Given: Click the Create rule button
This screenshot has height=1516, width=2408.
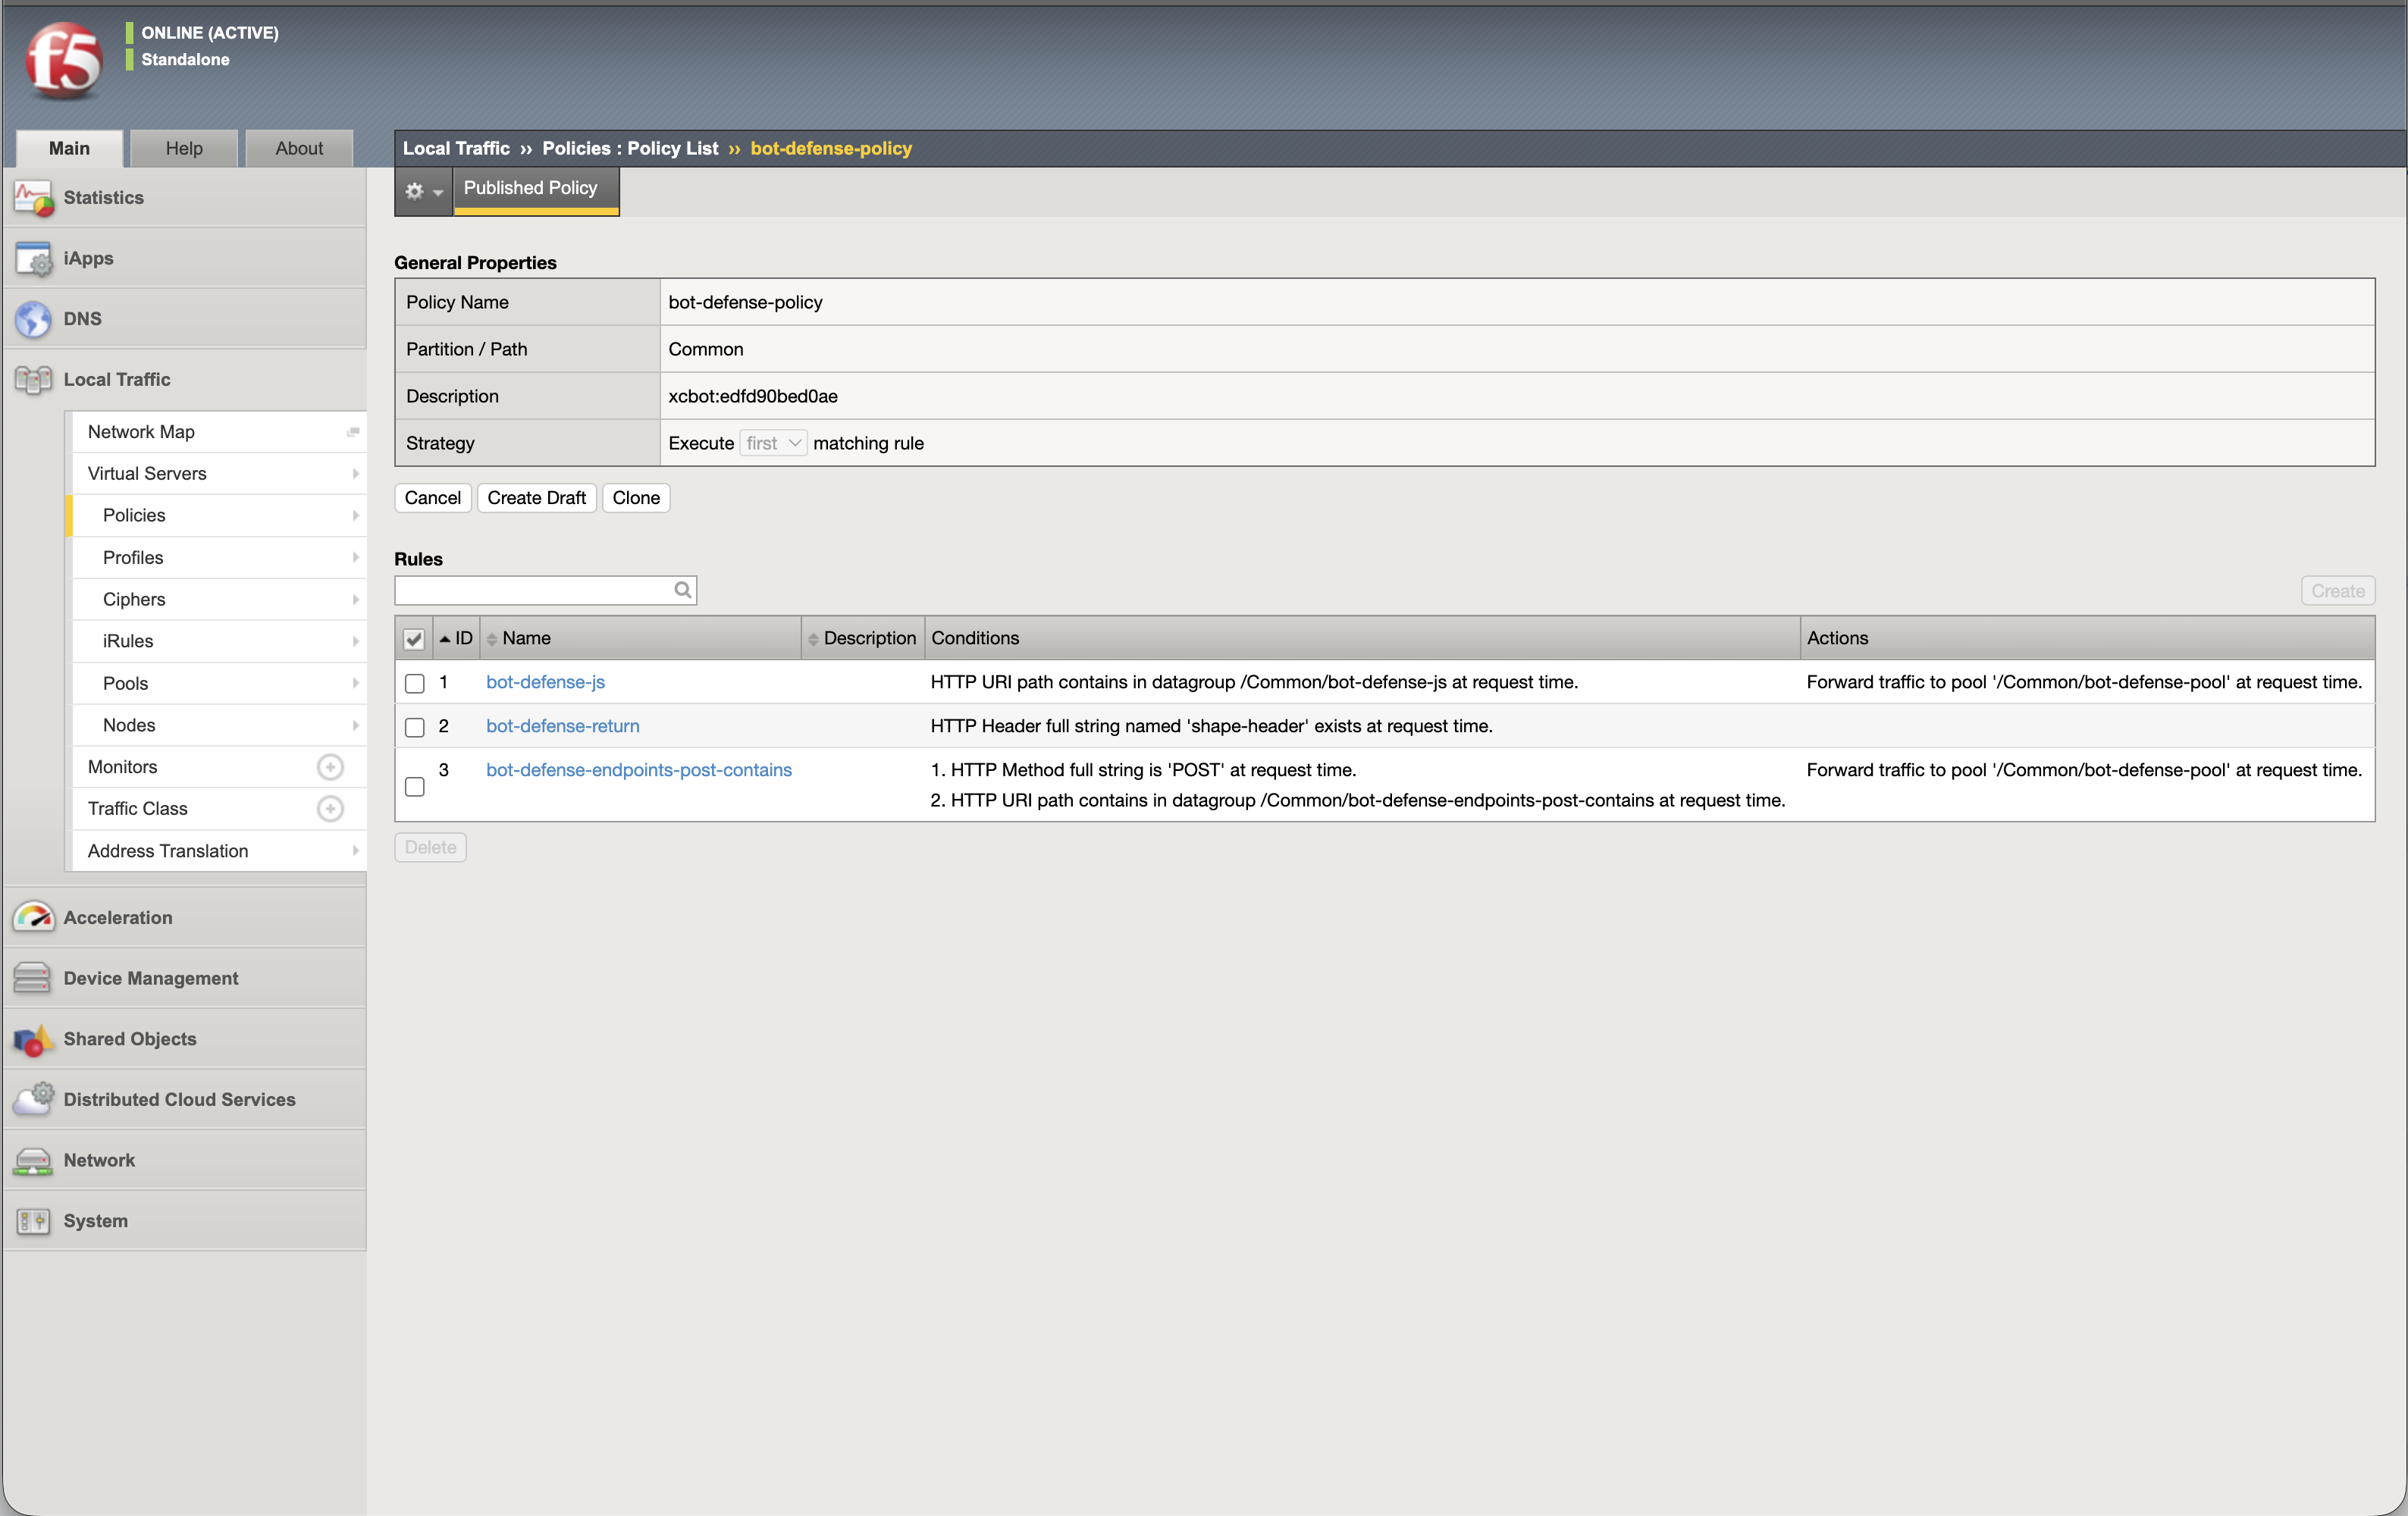Looking at the screenshot, I should [2337, 591].
